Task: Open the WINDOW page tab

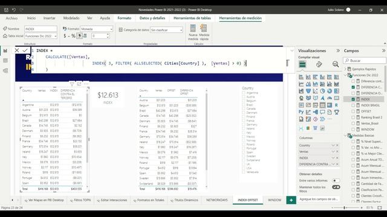Action: 275,200
